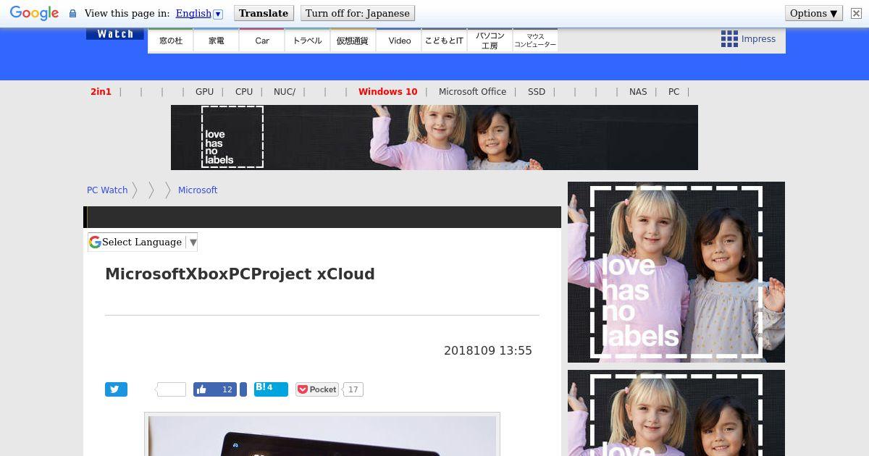Screen dimensions: 869x456
Task: Go to the Windows 10 topic link
Action: click(387, 92)
